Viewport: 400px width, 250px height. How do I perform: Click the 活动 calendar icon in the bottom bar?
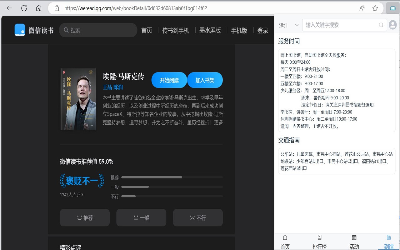354,237
